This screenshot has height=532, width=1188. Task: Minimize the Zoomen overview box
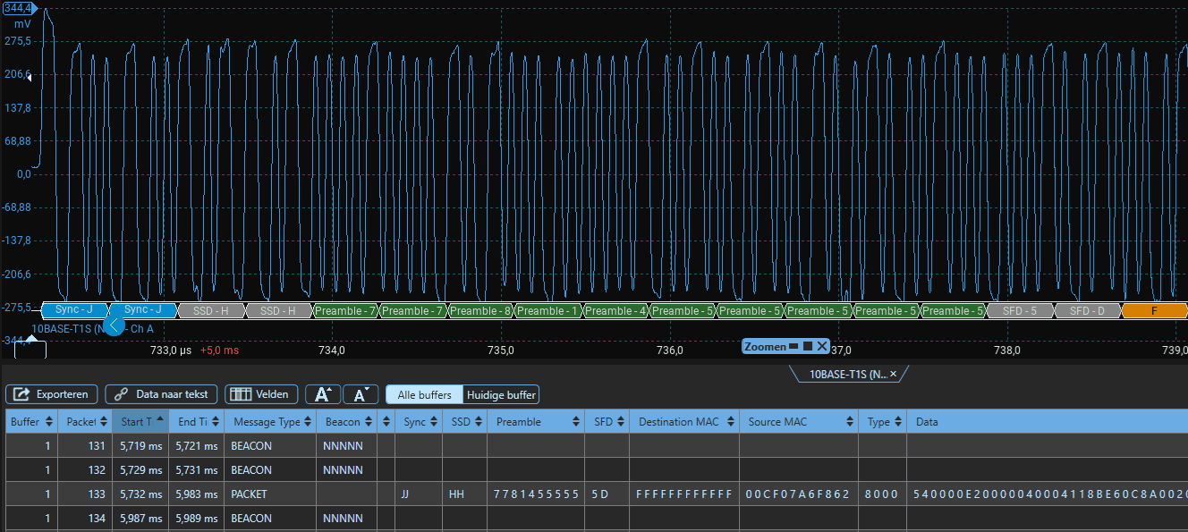793,346
